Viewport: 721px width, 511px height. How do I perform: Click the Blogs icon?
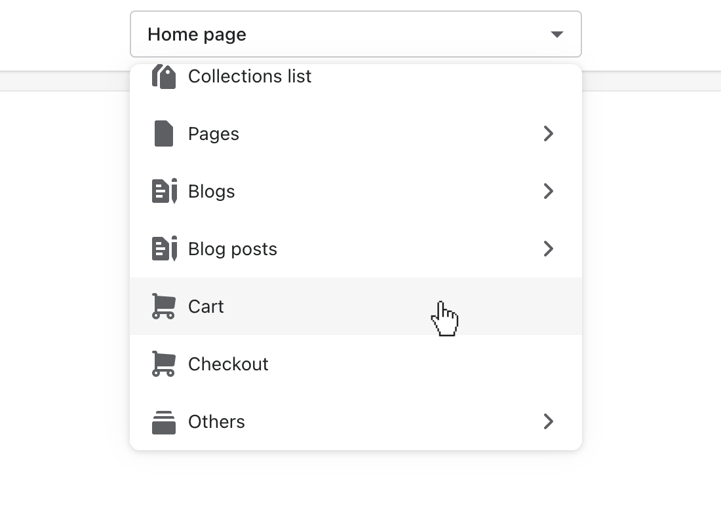click(165, 191)
